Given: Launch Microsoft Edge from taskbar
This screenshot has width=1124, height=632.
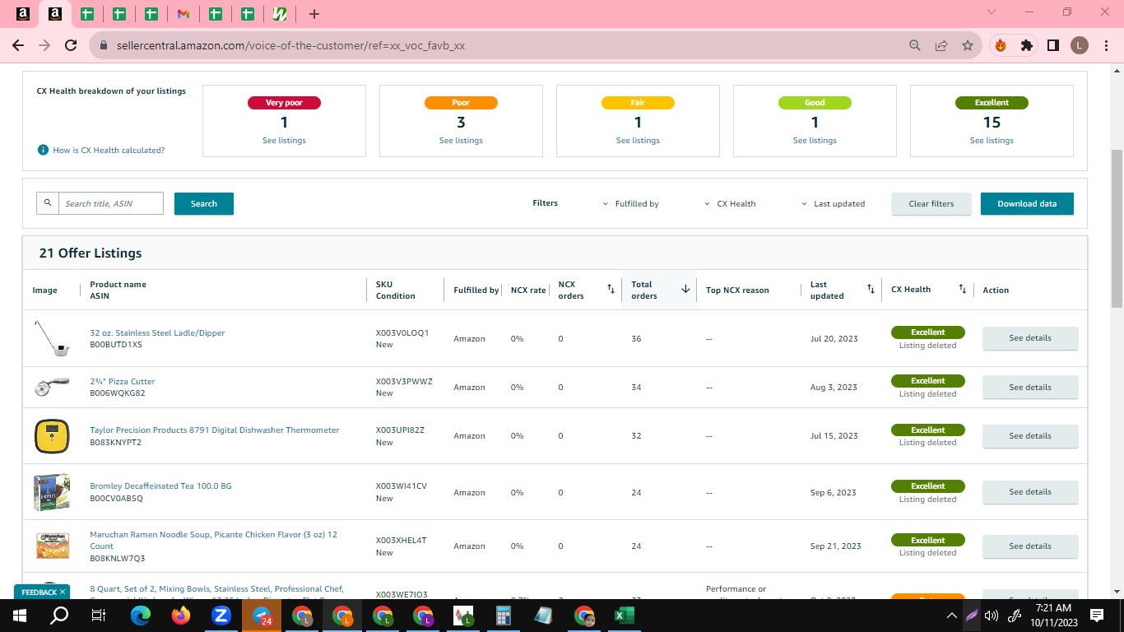Looking at the screenshot, I should [141, 615].
